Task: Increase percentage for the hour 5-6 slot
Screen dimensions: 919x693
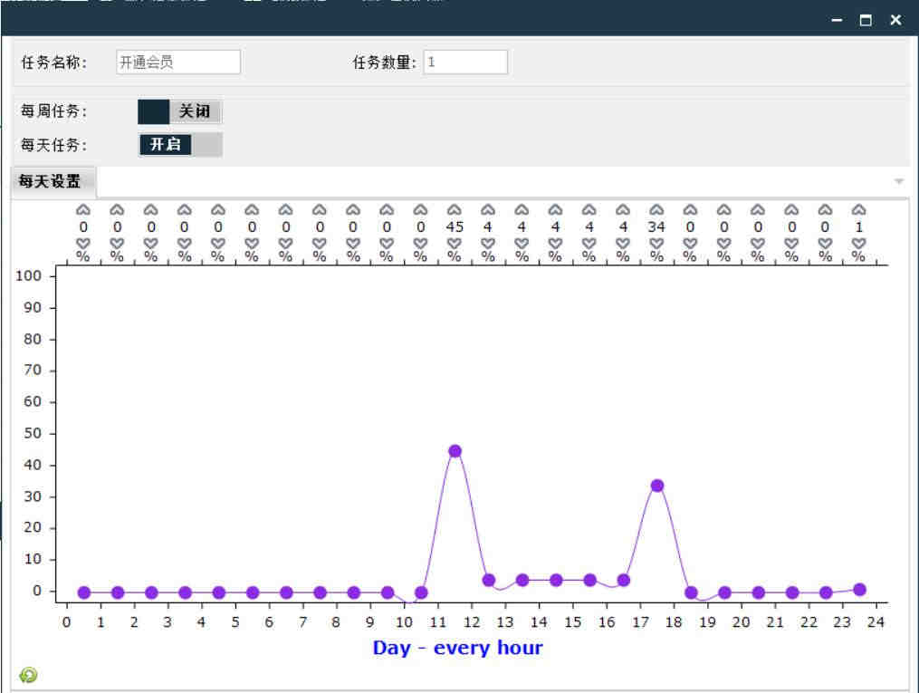Action: click(252, 209)
